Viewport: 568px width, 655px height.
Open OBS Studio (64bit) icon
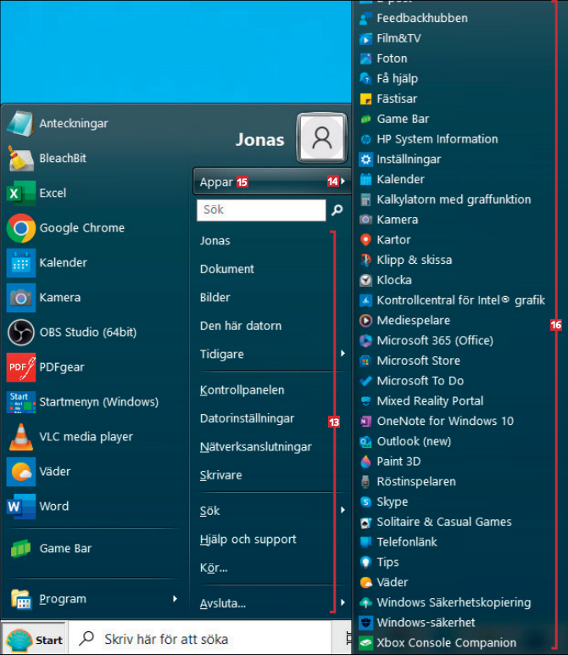pos(20,333)
